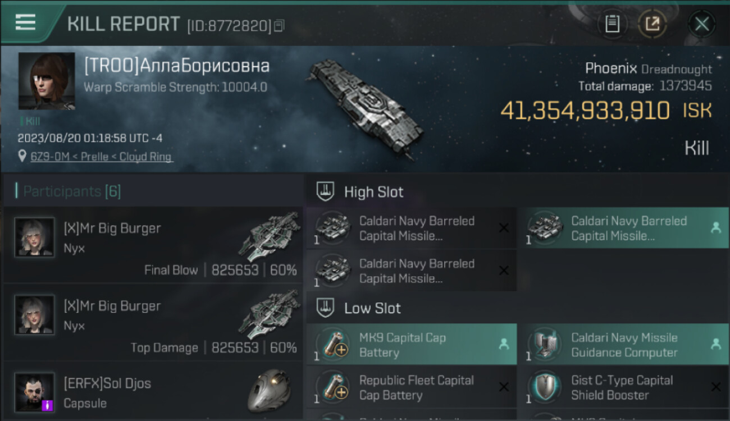730x421 pixels.
Task: Select Caldari Navy Missile Guidance Computer
Action: 623,345
